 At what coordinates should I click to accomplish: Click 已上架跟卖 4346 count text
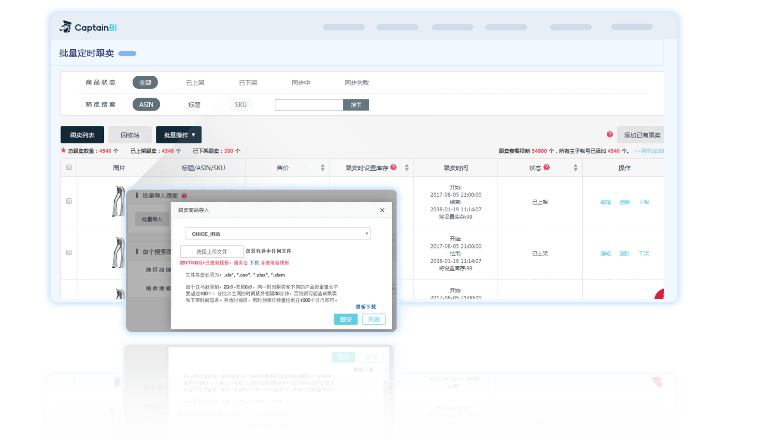(156, 151)
